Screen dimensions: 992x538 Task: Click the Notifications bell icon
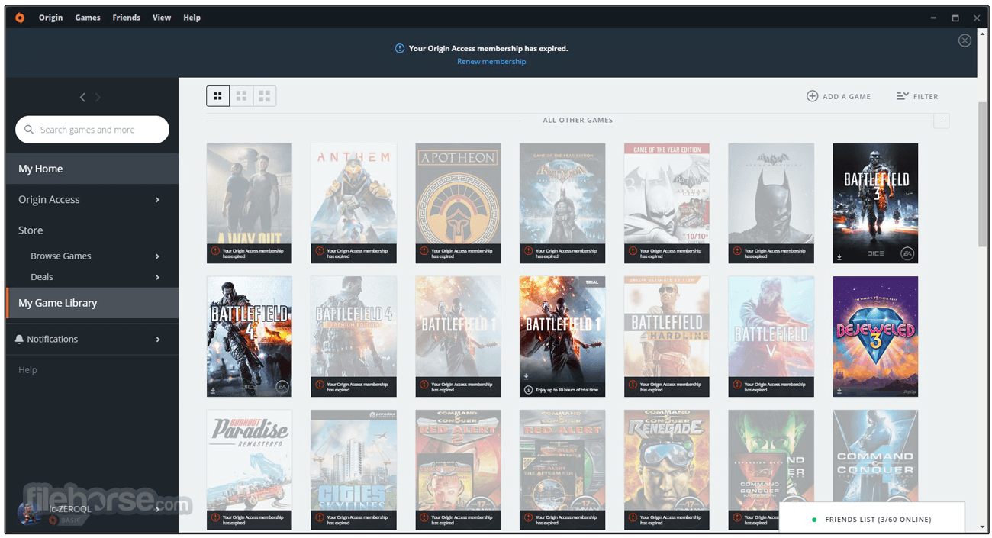(20, 339)
